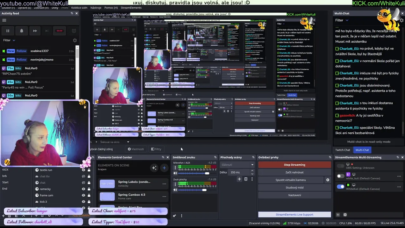This screenshot has height=228, width=405.
Task: Open Activity feed settings gear
Action: click(75, 40)
